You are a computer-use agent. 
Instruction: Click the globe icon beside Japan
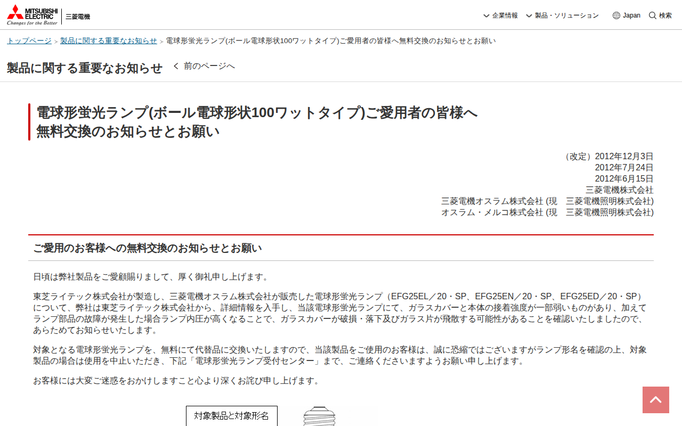pos(616,15)
